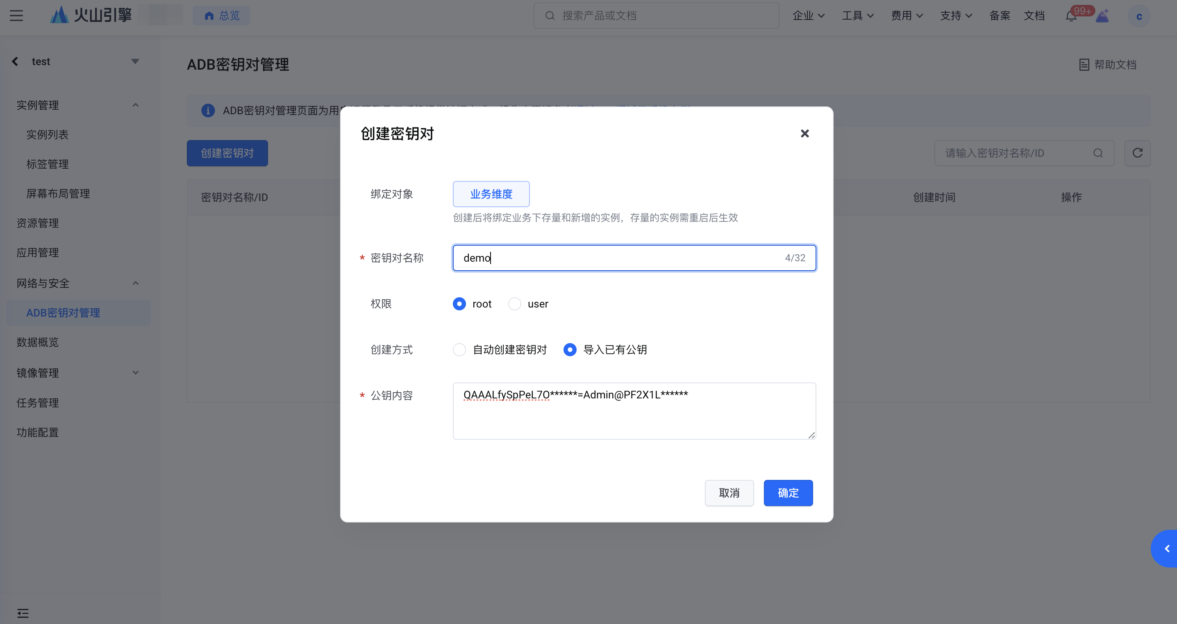Open the 企业 top menu dropdown
This screenshot has height=624, width=1177.
808,16
